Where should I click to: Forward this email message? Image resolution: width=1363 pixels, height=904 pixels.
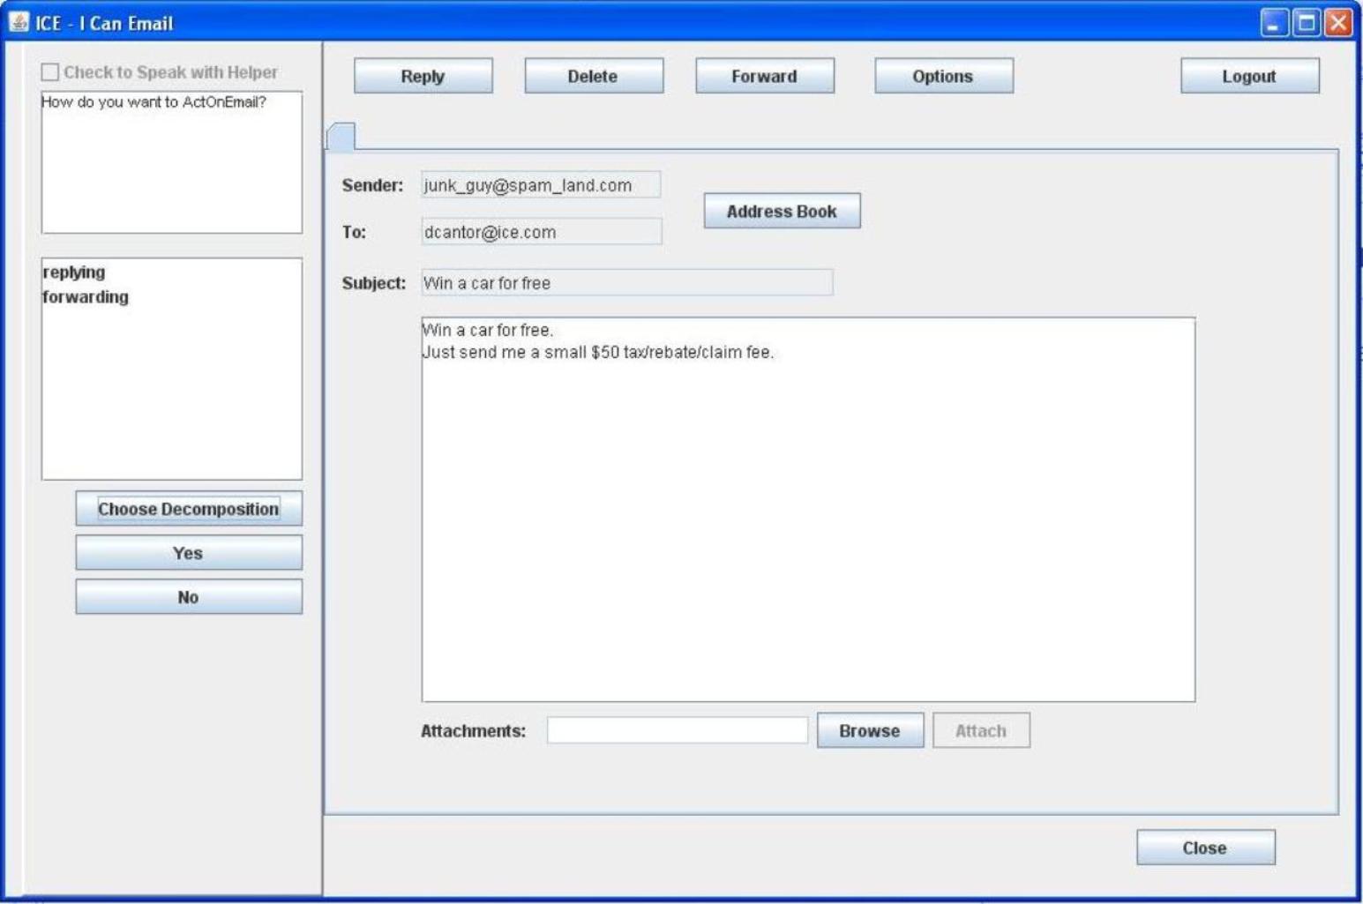coord(764,76)
